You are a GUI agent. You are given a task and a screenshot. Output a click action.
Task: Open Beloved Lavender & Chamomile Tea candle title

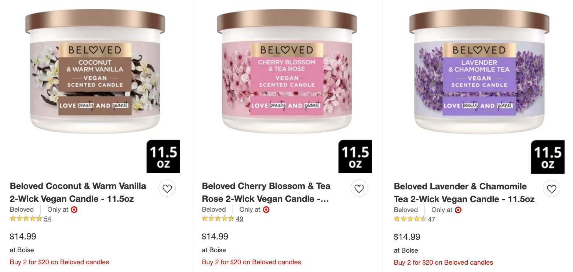click(464, 193)
